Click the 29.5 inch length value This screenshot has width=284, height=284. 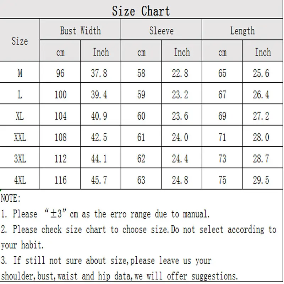(261, 180)
